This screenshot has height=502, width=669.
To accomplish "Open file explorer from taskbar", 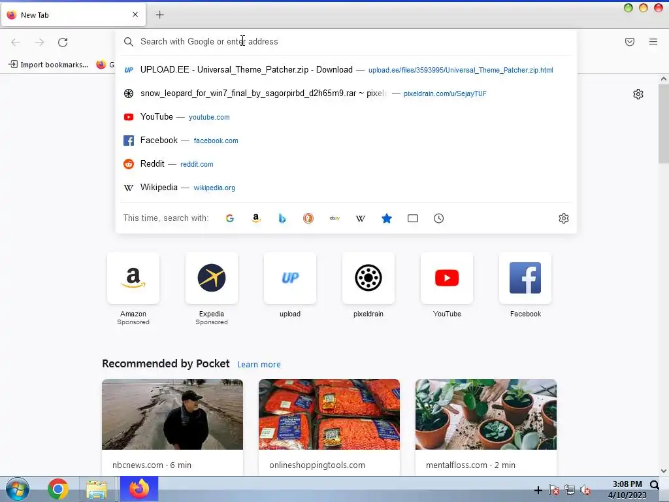I will pos(97,489).
